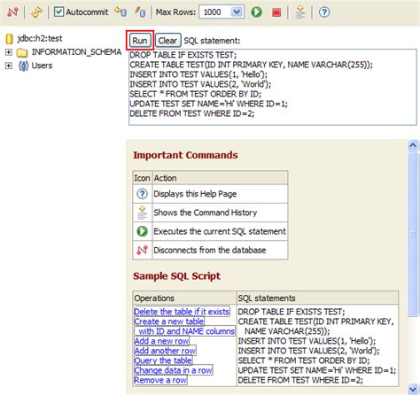
Task: Click the 'Delete the table if it exists' link
Action: (x=182, y=312)
